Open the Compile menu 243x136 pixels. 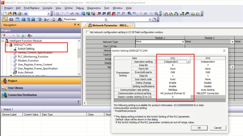pyautogui.click(x=47, y=8)
